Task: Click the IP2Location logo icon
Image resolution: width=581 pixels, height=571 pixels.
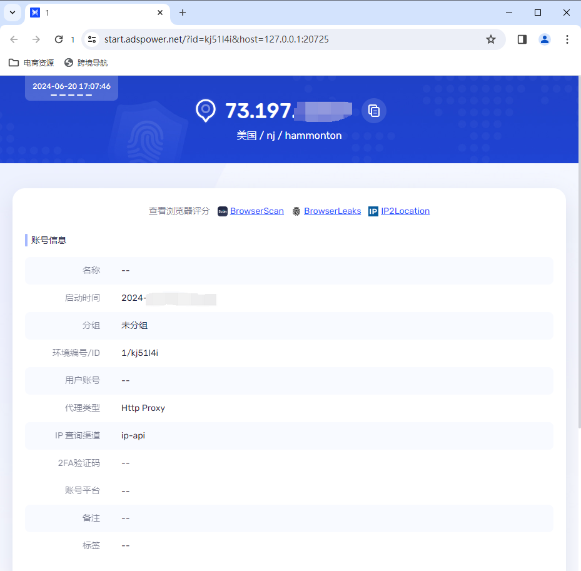Action: (373, 211)
